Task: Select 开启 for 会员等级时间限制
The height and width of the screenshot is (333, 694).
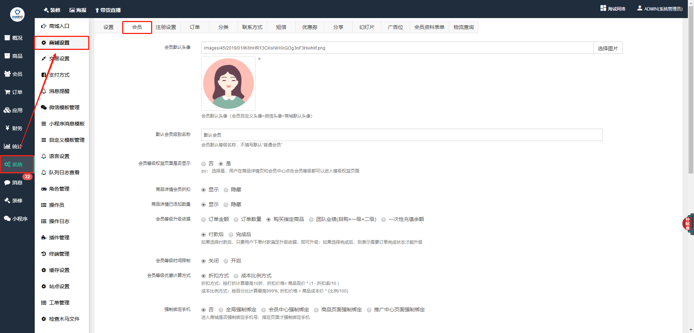Action: [x=226, y=261]
